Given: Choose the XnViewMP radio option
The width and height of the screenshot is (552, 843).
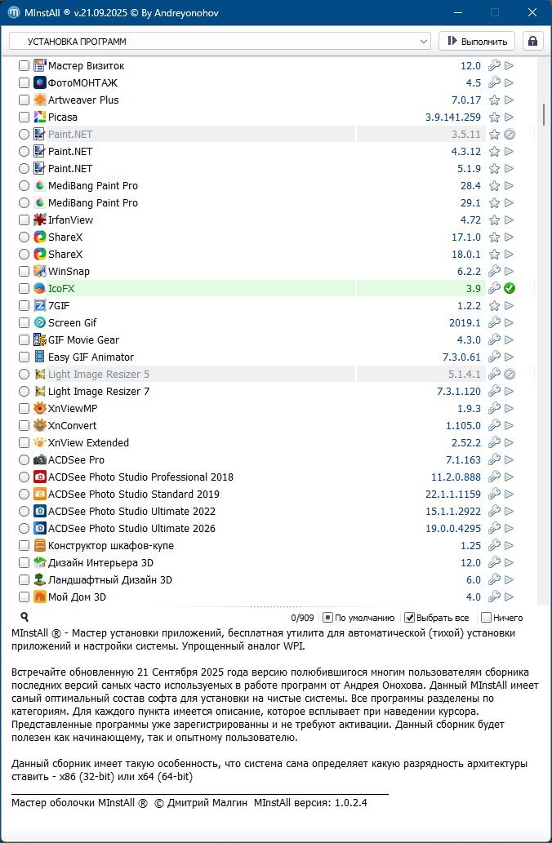Looking at the screenshot, I should pos(24,409).
